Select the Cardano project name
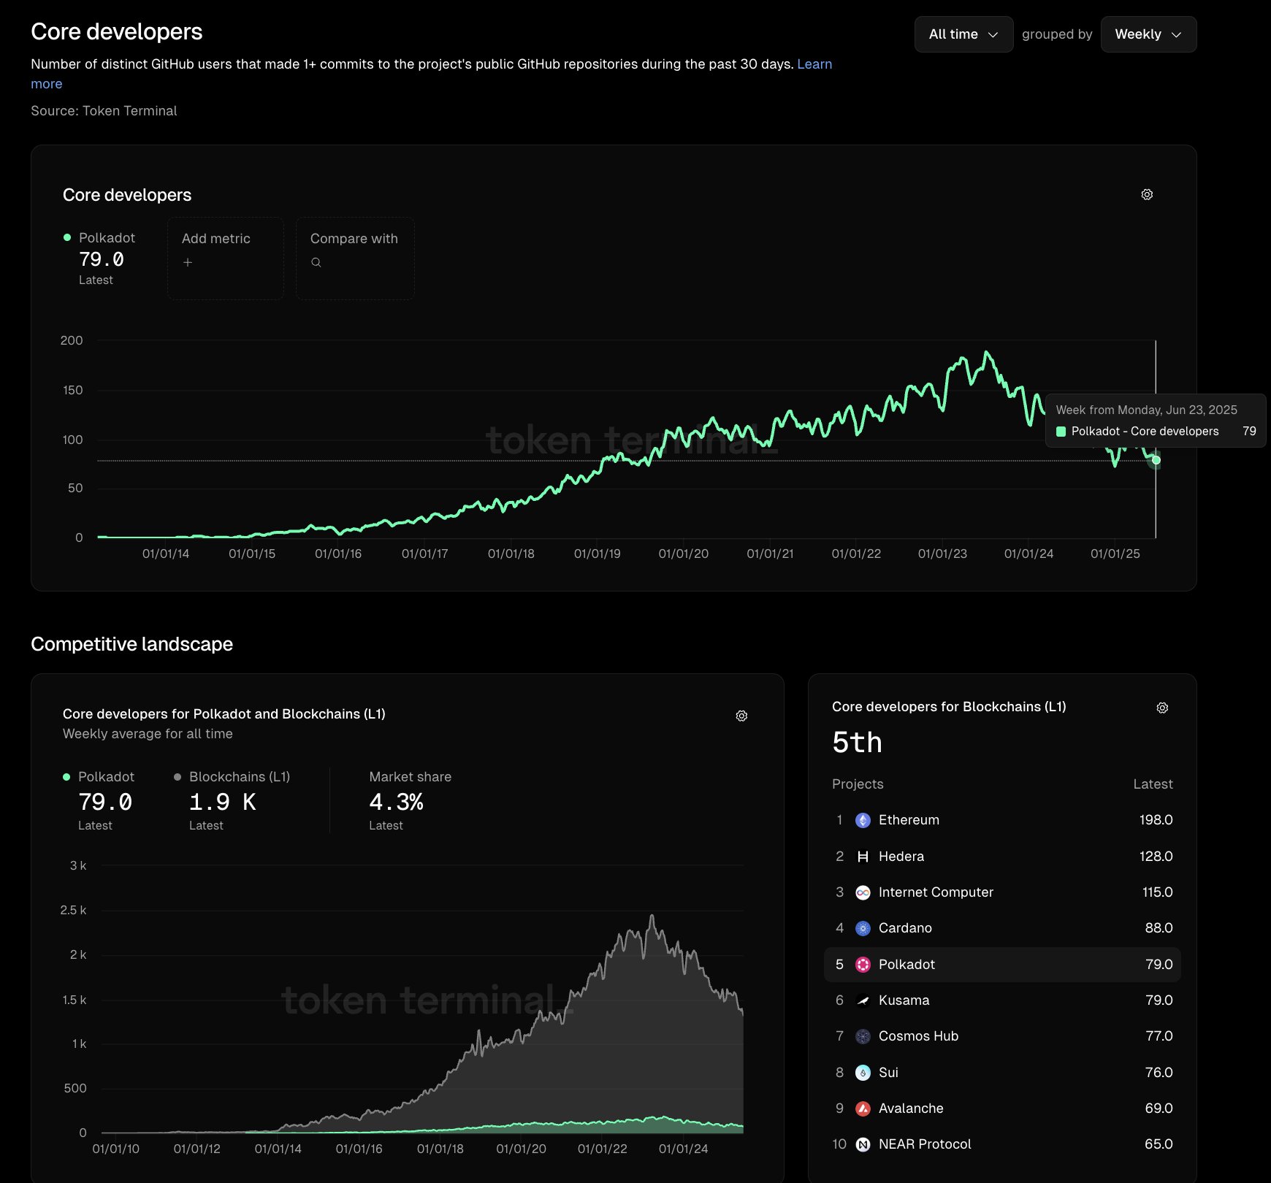Image resolution: width=1271 pixels, height=1183 pixels. point(905,928)
